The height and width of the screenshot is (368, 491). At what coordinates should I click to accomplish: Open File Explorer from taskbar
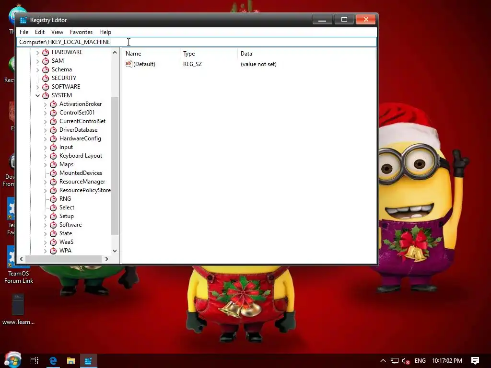click(71, 361)
